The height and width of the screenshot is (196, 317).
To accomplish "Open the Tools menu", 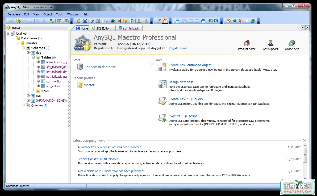I will [60, 14].
